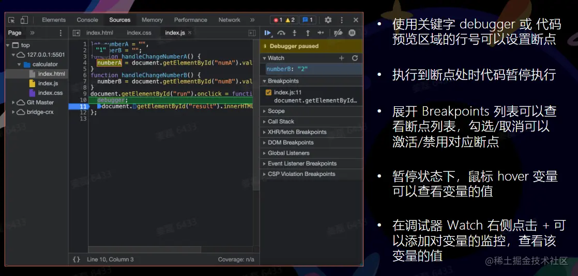This screenshot has width=578, height=276.
Task: Select index.css in file tree
Action: [x=51, y=93]
